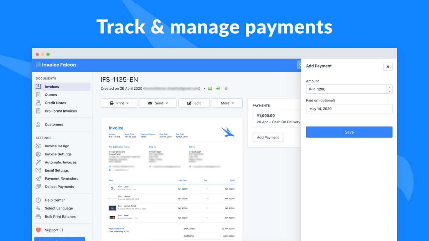Click the green envelope sent-status icon
The image size is (429, 241).
pyautogui.click(x=210, y=88)
